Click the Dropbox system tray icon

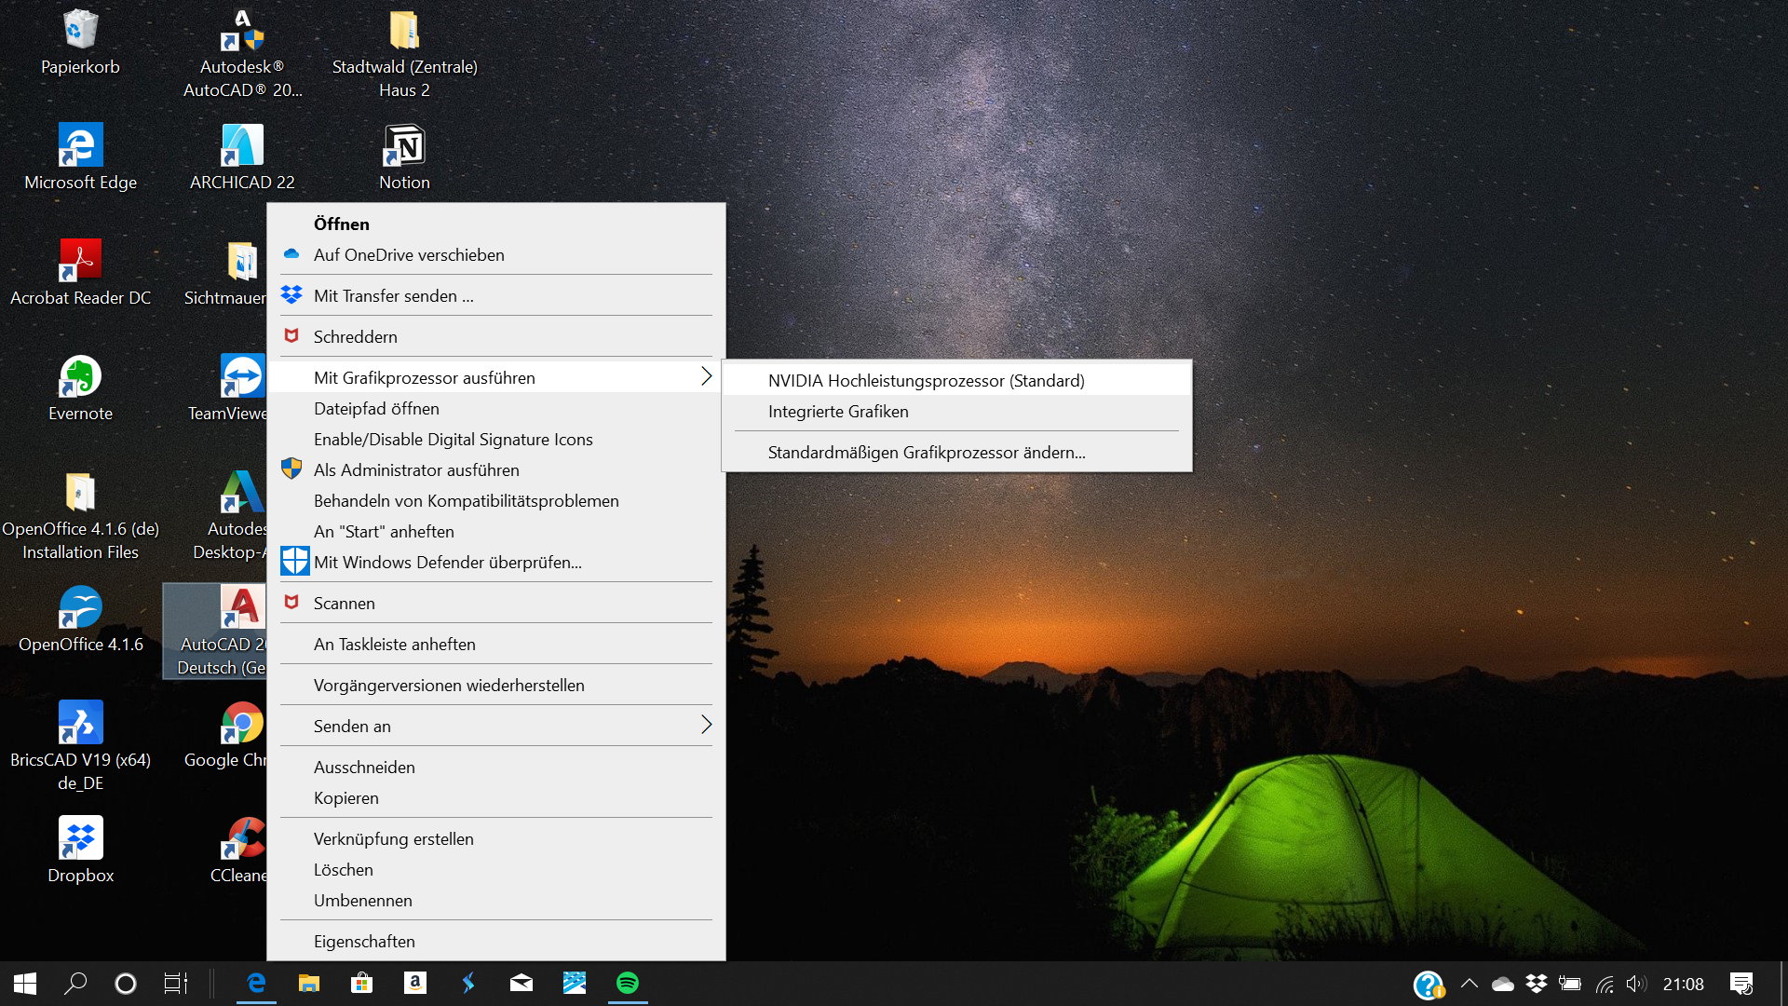point(1536,984)
